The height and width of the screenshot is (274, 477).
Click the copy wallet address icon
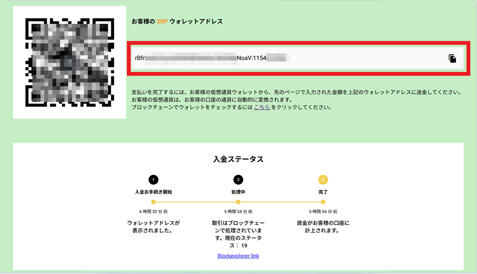(452, 58)
